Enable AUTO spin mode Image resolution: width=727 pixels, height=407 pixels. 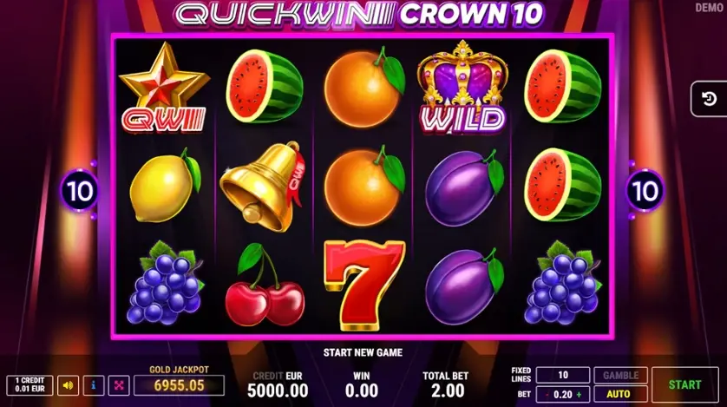(620, 395)
